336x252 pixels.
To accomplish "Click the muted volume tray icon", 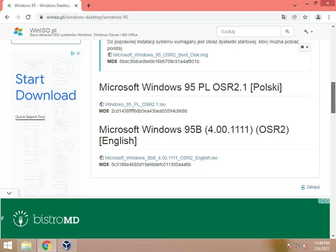I will pos(305,245).
